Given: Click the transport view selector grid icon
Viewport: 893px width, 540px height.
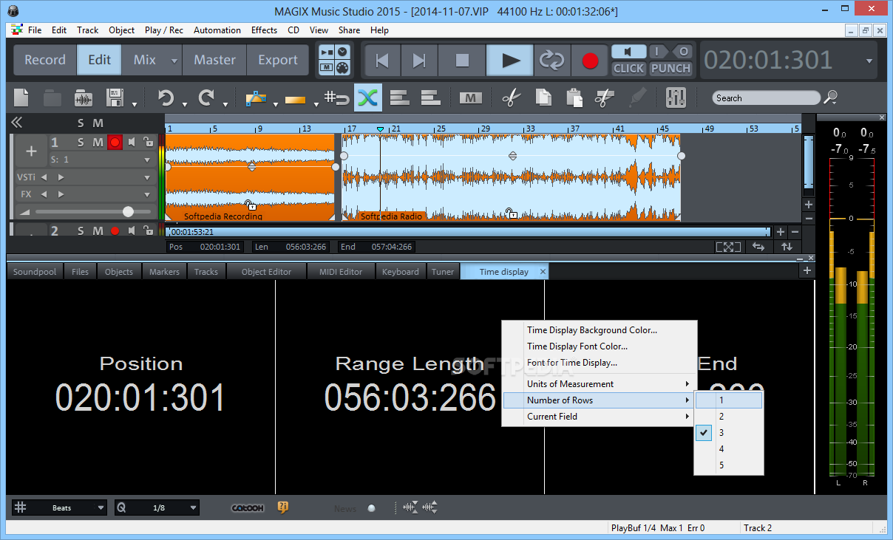Looking at the screenshot, I should pos(336,60).
